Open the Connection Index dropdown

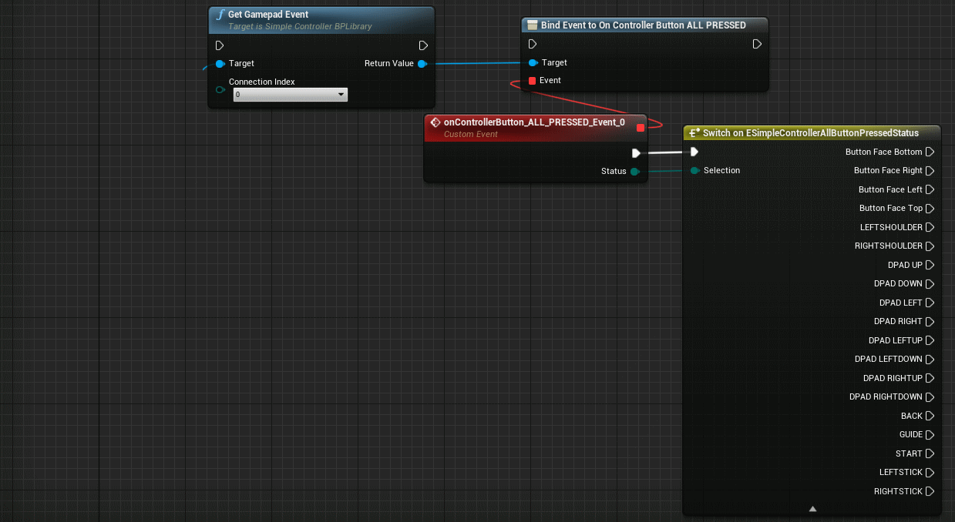[291, 95]
